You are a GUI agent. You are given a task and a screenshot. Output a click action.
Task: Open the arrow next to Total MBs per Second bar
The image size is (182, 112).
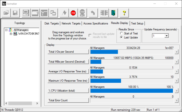pos(176,62)
